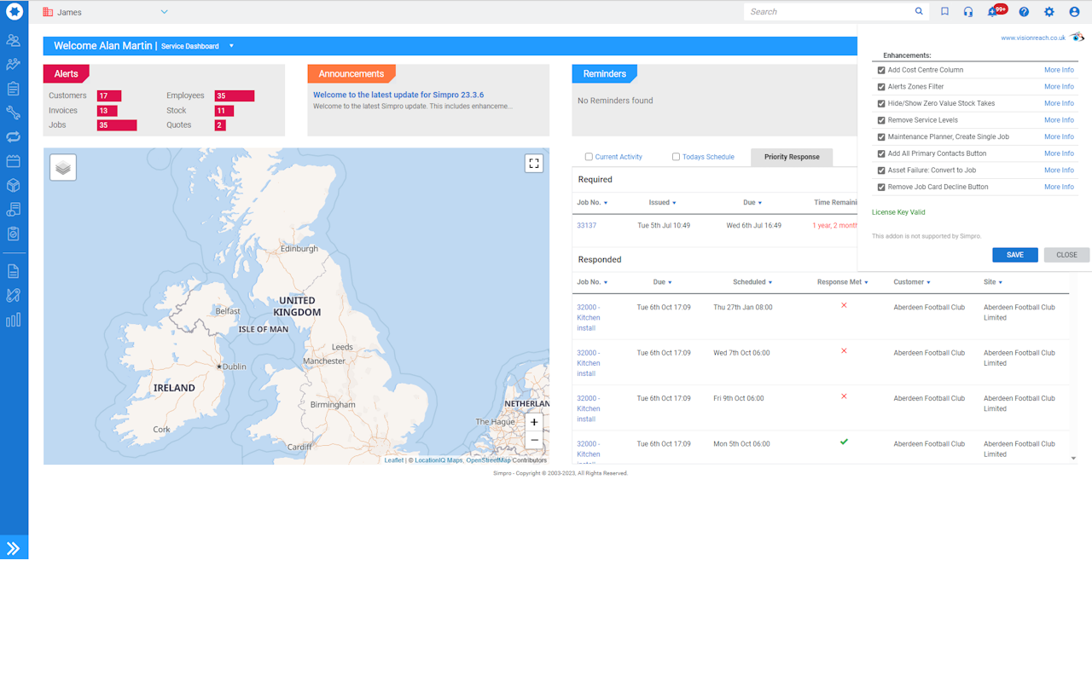Open the box cube sidebar icon
The height and width of the screenshot is (682, 1092).
tap(13, 185)
